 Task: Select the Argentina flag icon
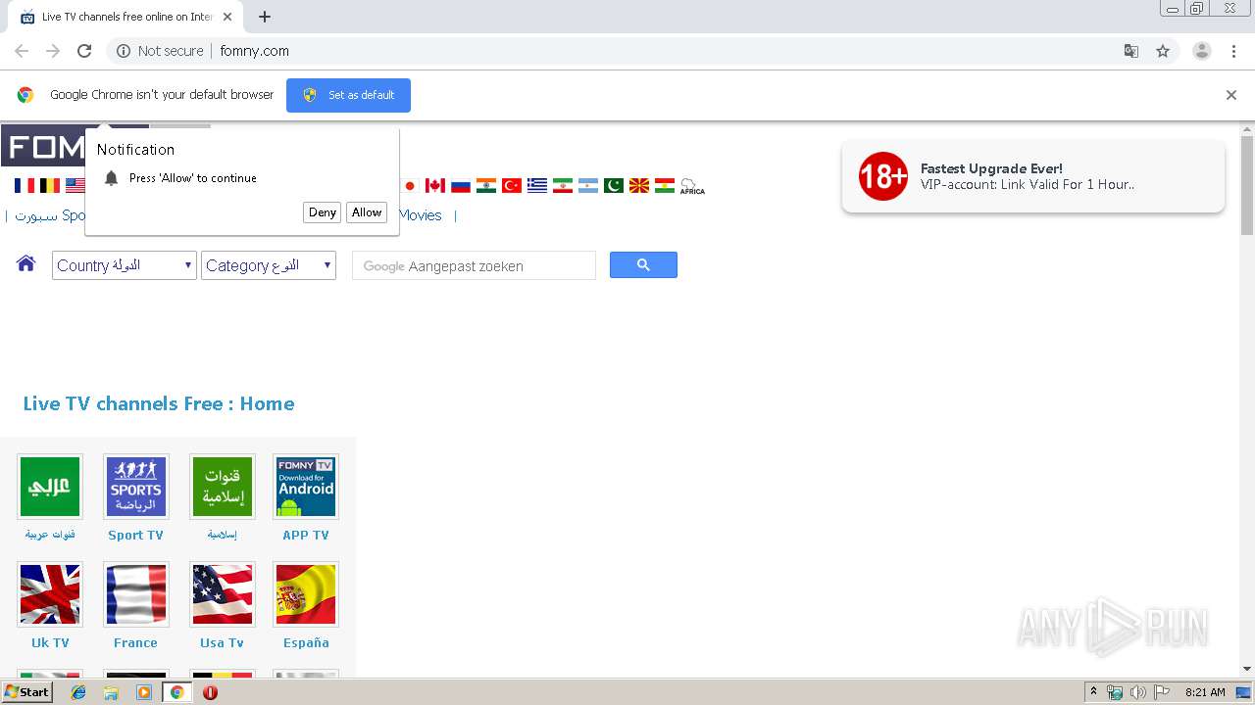(588, 185)
